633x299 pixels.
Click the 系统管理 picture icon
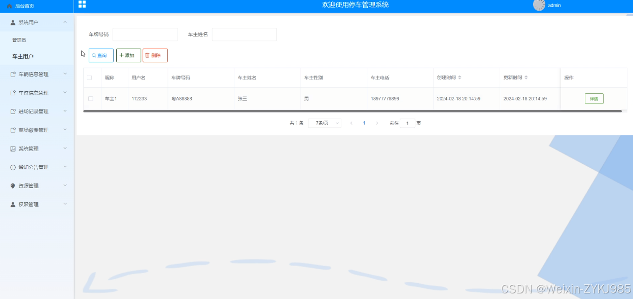(13, 148)
